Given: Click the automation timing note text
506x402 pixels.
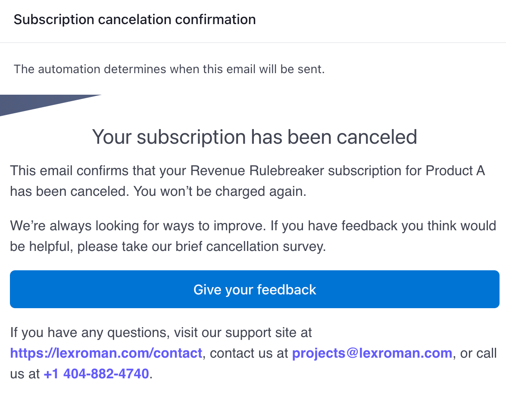Looking at the screenshot, I should (169, 69).
